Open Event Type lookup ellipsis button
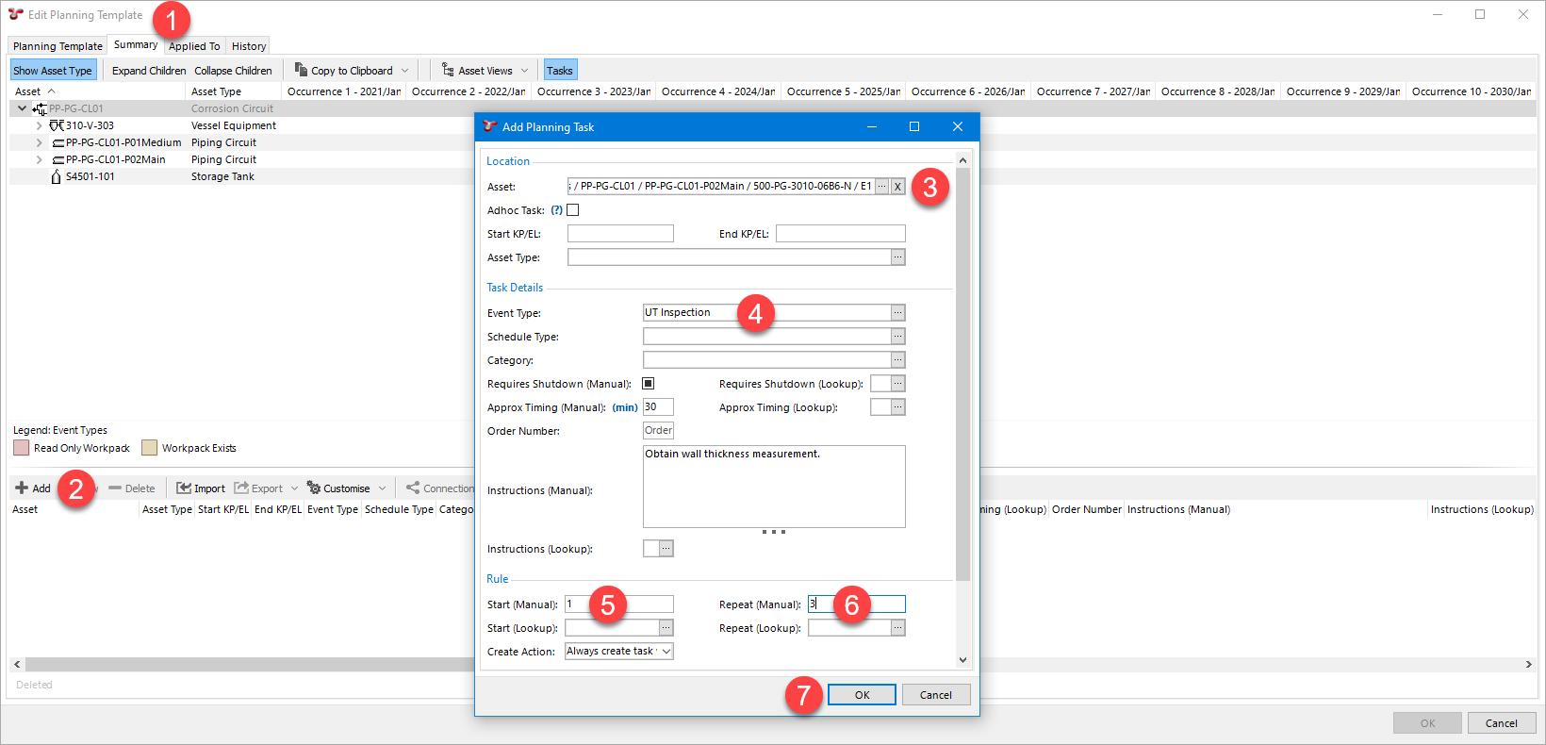This screenshot has width=1546, height=745. click(x=897, y=312)
